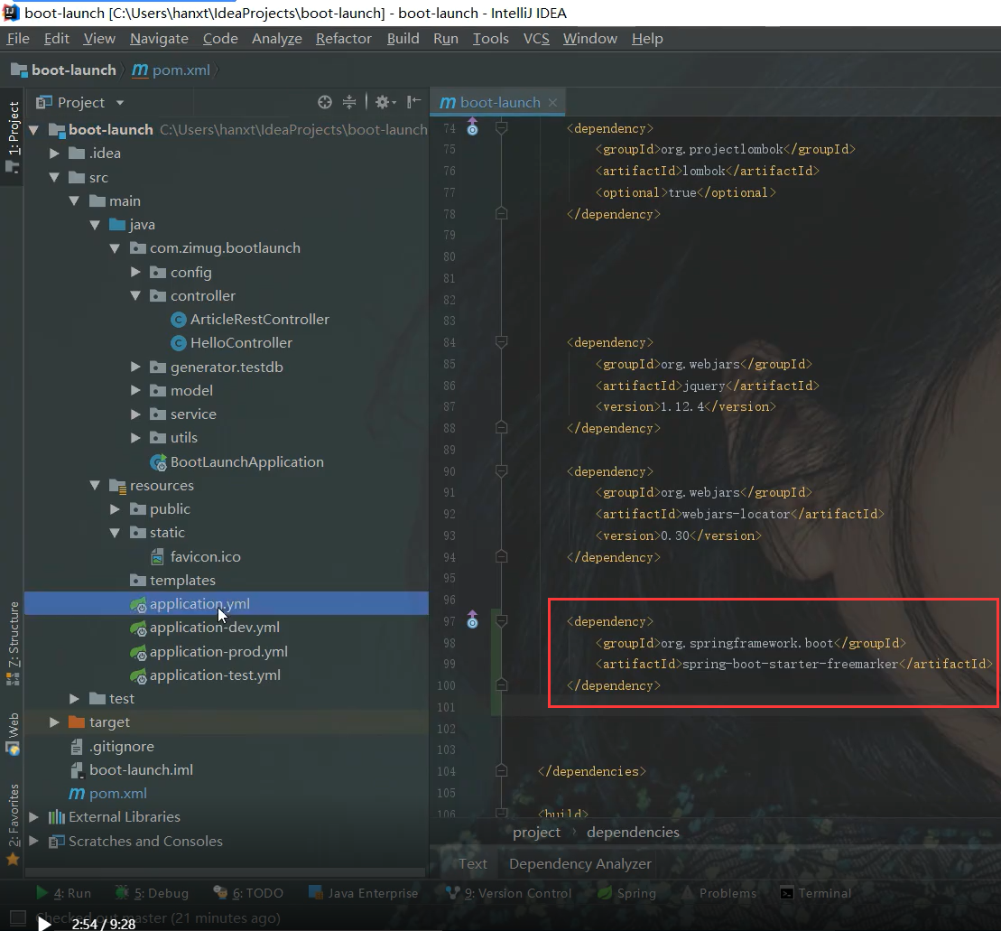Open the File menu
The width and height of the screenshot is (1001, 931).
click(x=18, y=38)
